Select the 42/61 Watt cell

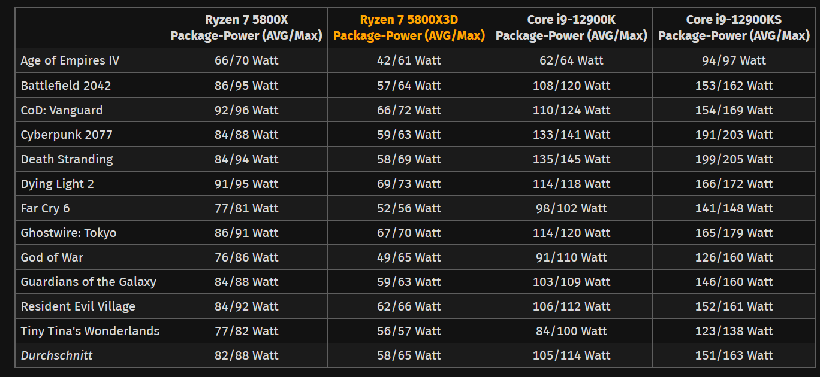(x=409, y=60)
